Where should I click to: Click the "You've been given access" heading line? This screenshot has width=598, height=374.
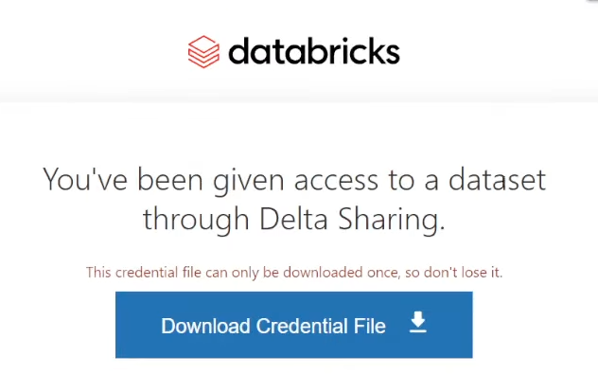pyautogui.click(x=294, y=180)
